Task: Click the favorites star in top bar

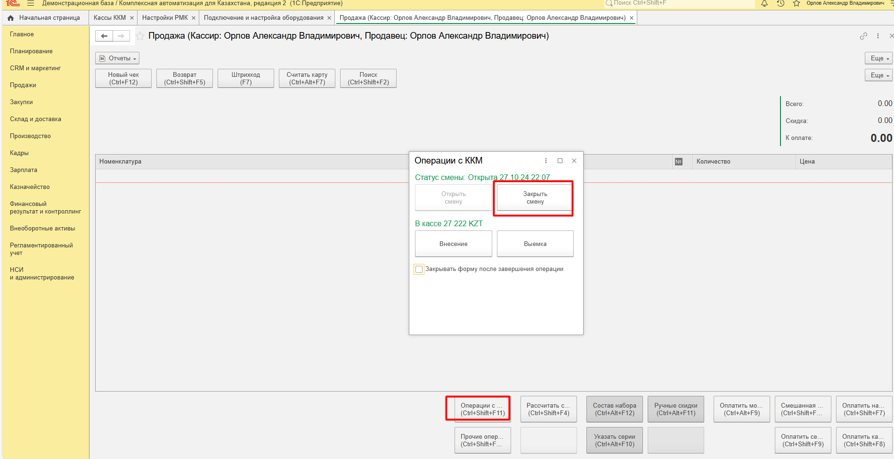Action: coord(796,3)
